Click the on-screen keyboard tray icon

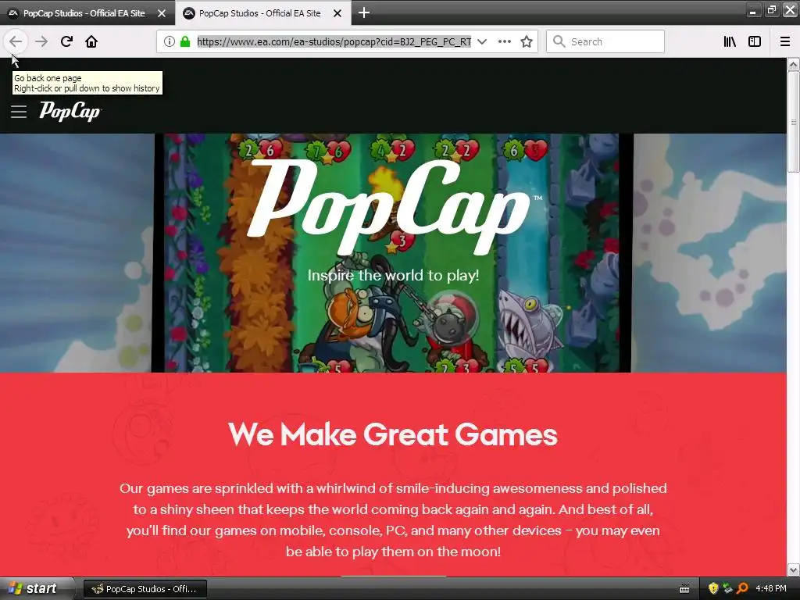click(684, 589)
